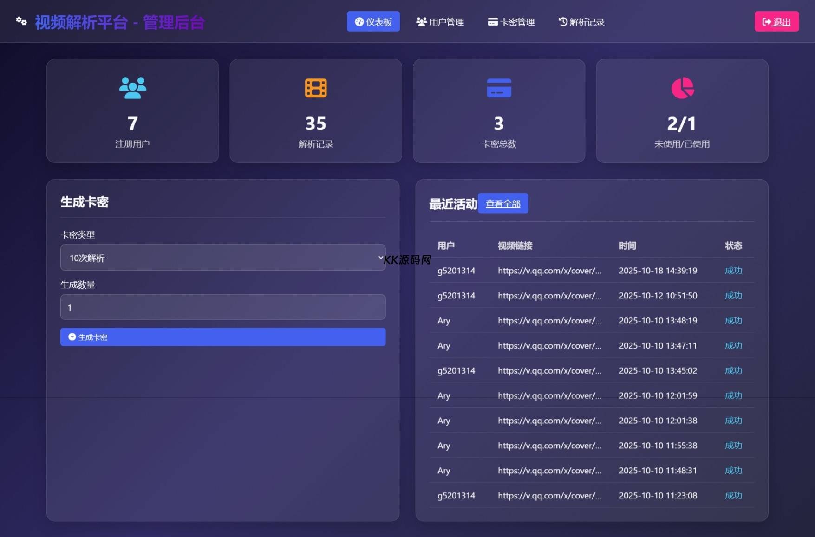Go to 用户管理 page
This screenshot has width=815, height=537.
(x=440, y=22)
